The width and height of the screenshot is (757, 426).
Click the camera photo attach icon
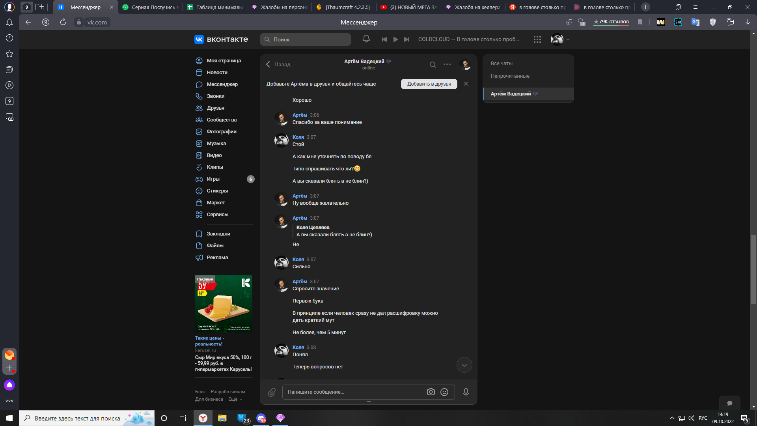point(431,392)
